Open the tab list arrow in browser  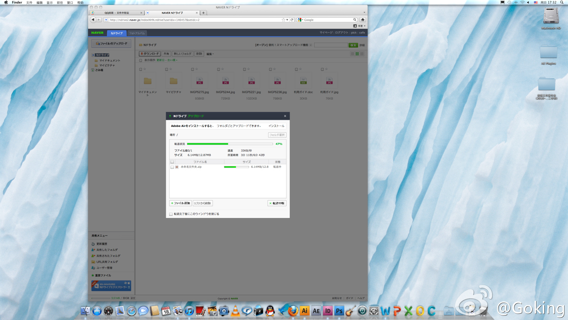(364, 12)
